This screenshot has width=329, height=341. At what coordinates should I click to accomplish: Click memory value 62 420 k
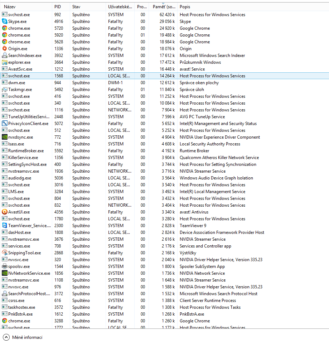pos(167,15)
